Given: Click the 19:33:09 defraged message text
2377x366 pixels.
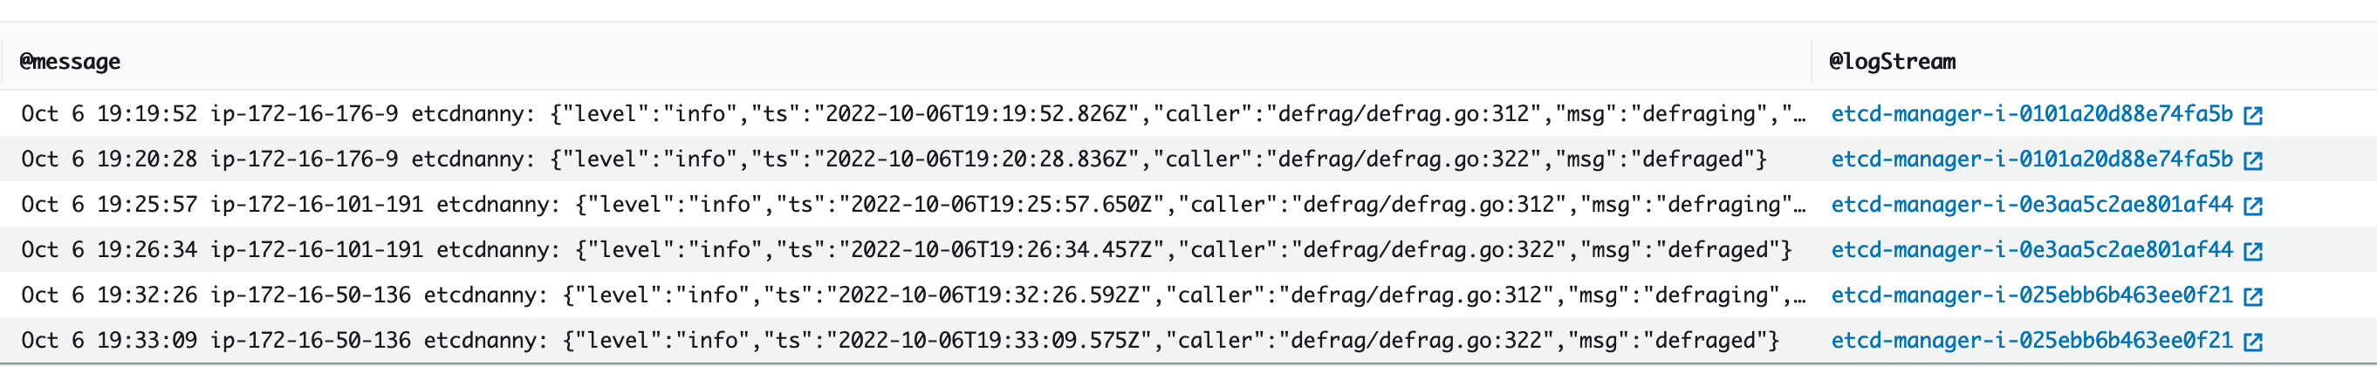Looking at the screenshot, I should (900, 340).
